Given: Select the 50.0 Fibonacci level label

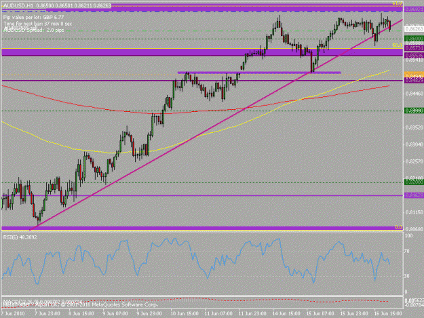Looking at the screenshot, I should [x=398, y=45].
